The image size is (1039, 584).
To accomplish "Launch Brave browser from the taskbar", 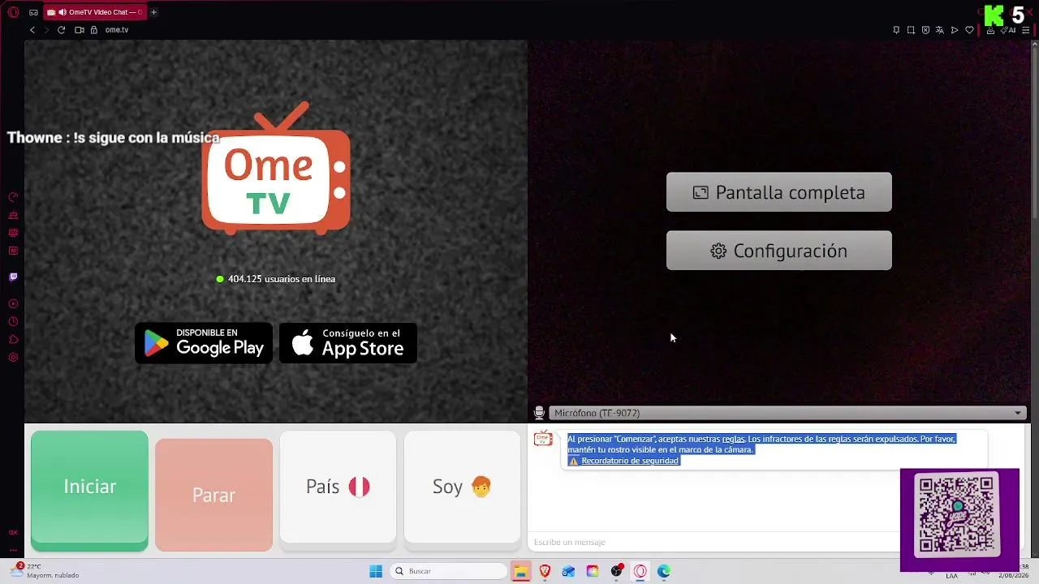I will [x=545, y=571].
